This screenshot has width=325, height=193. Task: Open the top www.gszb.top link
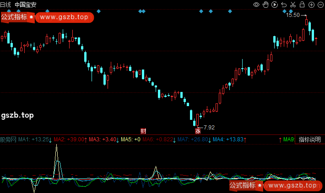click(64, 17)
